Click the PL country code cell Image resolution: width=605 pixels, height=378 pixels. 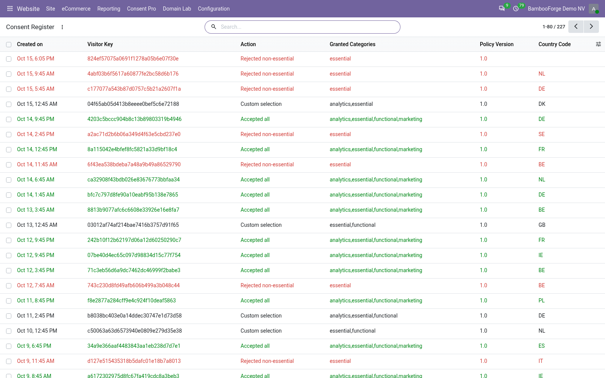coord(541,301)
